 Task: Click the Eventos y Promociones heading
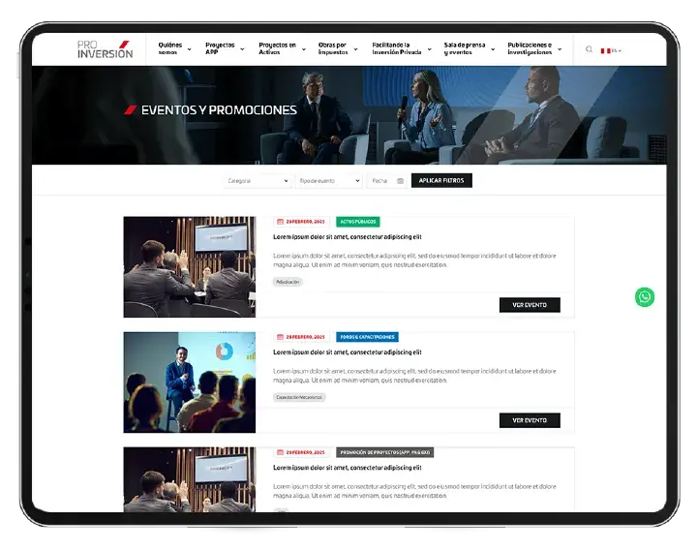219,110
